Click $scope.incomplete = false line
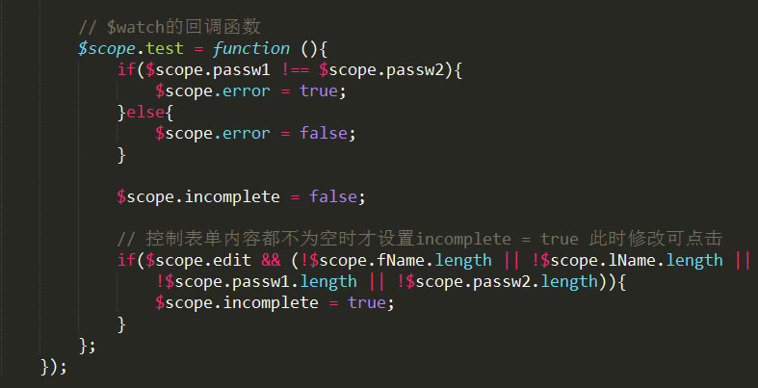 tap(241, 197)
